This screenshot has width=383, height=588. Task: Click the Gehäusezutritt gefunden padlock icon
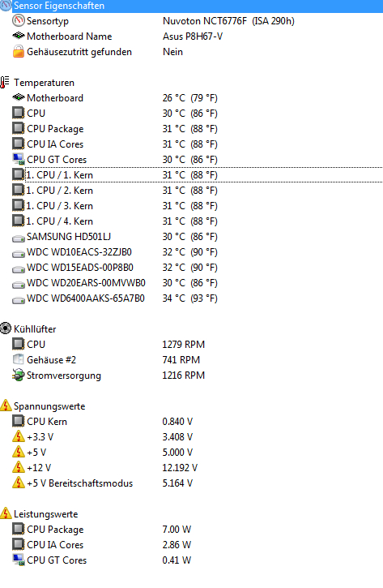pyautogui.click(x=19, y=51)
